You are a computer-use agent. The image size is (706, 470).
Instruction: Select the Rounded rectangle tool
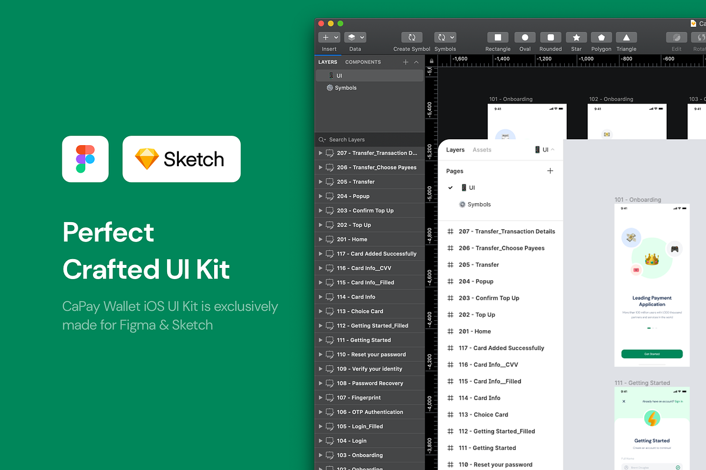551,37
